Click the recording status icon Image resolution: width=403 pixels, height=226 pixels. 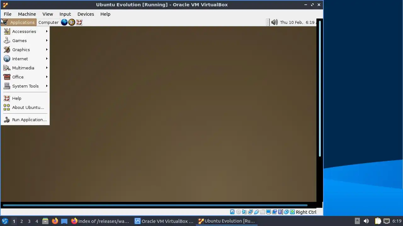274,212
